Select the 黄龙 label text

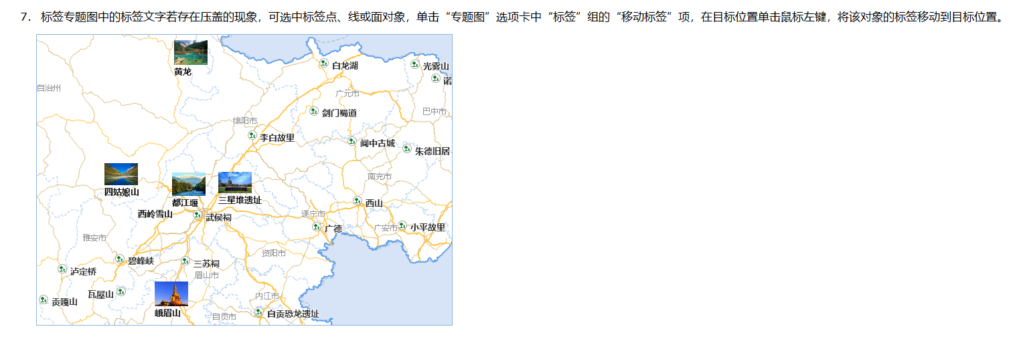tap(183, 72)
